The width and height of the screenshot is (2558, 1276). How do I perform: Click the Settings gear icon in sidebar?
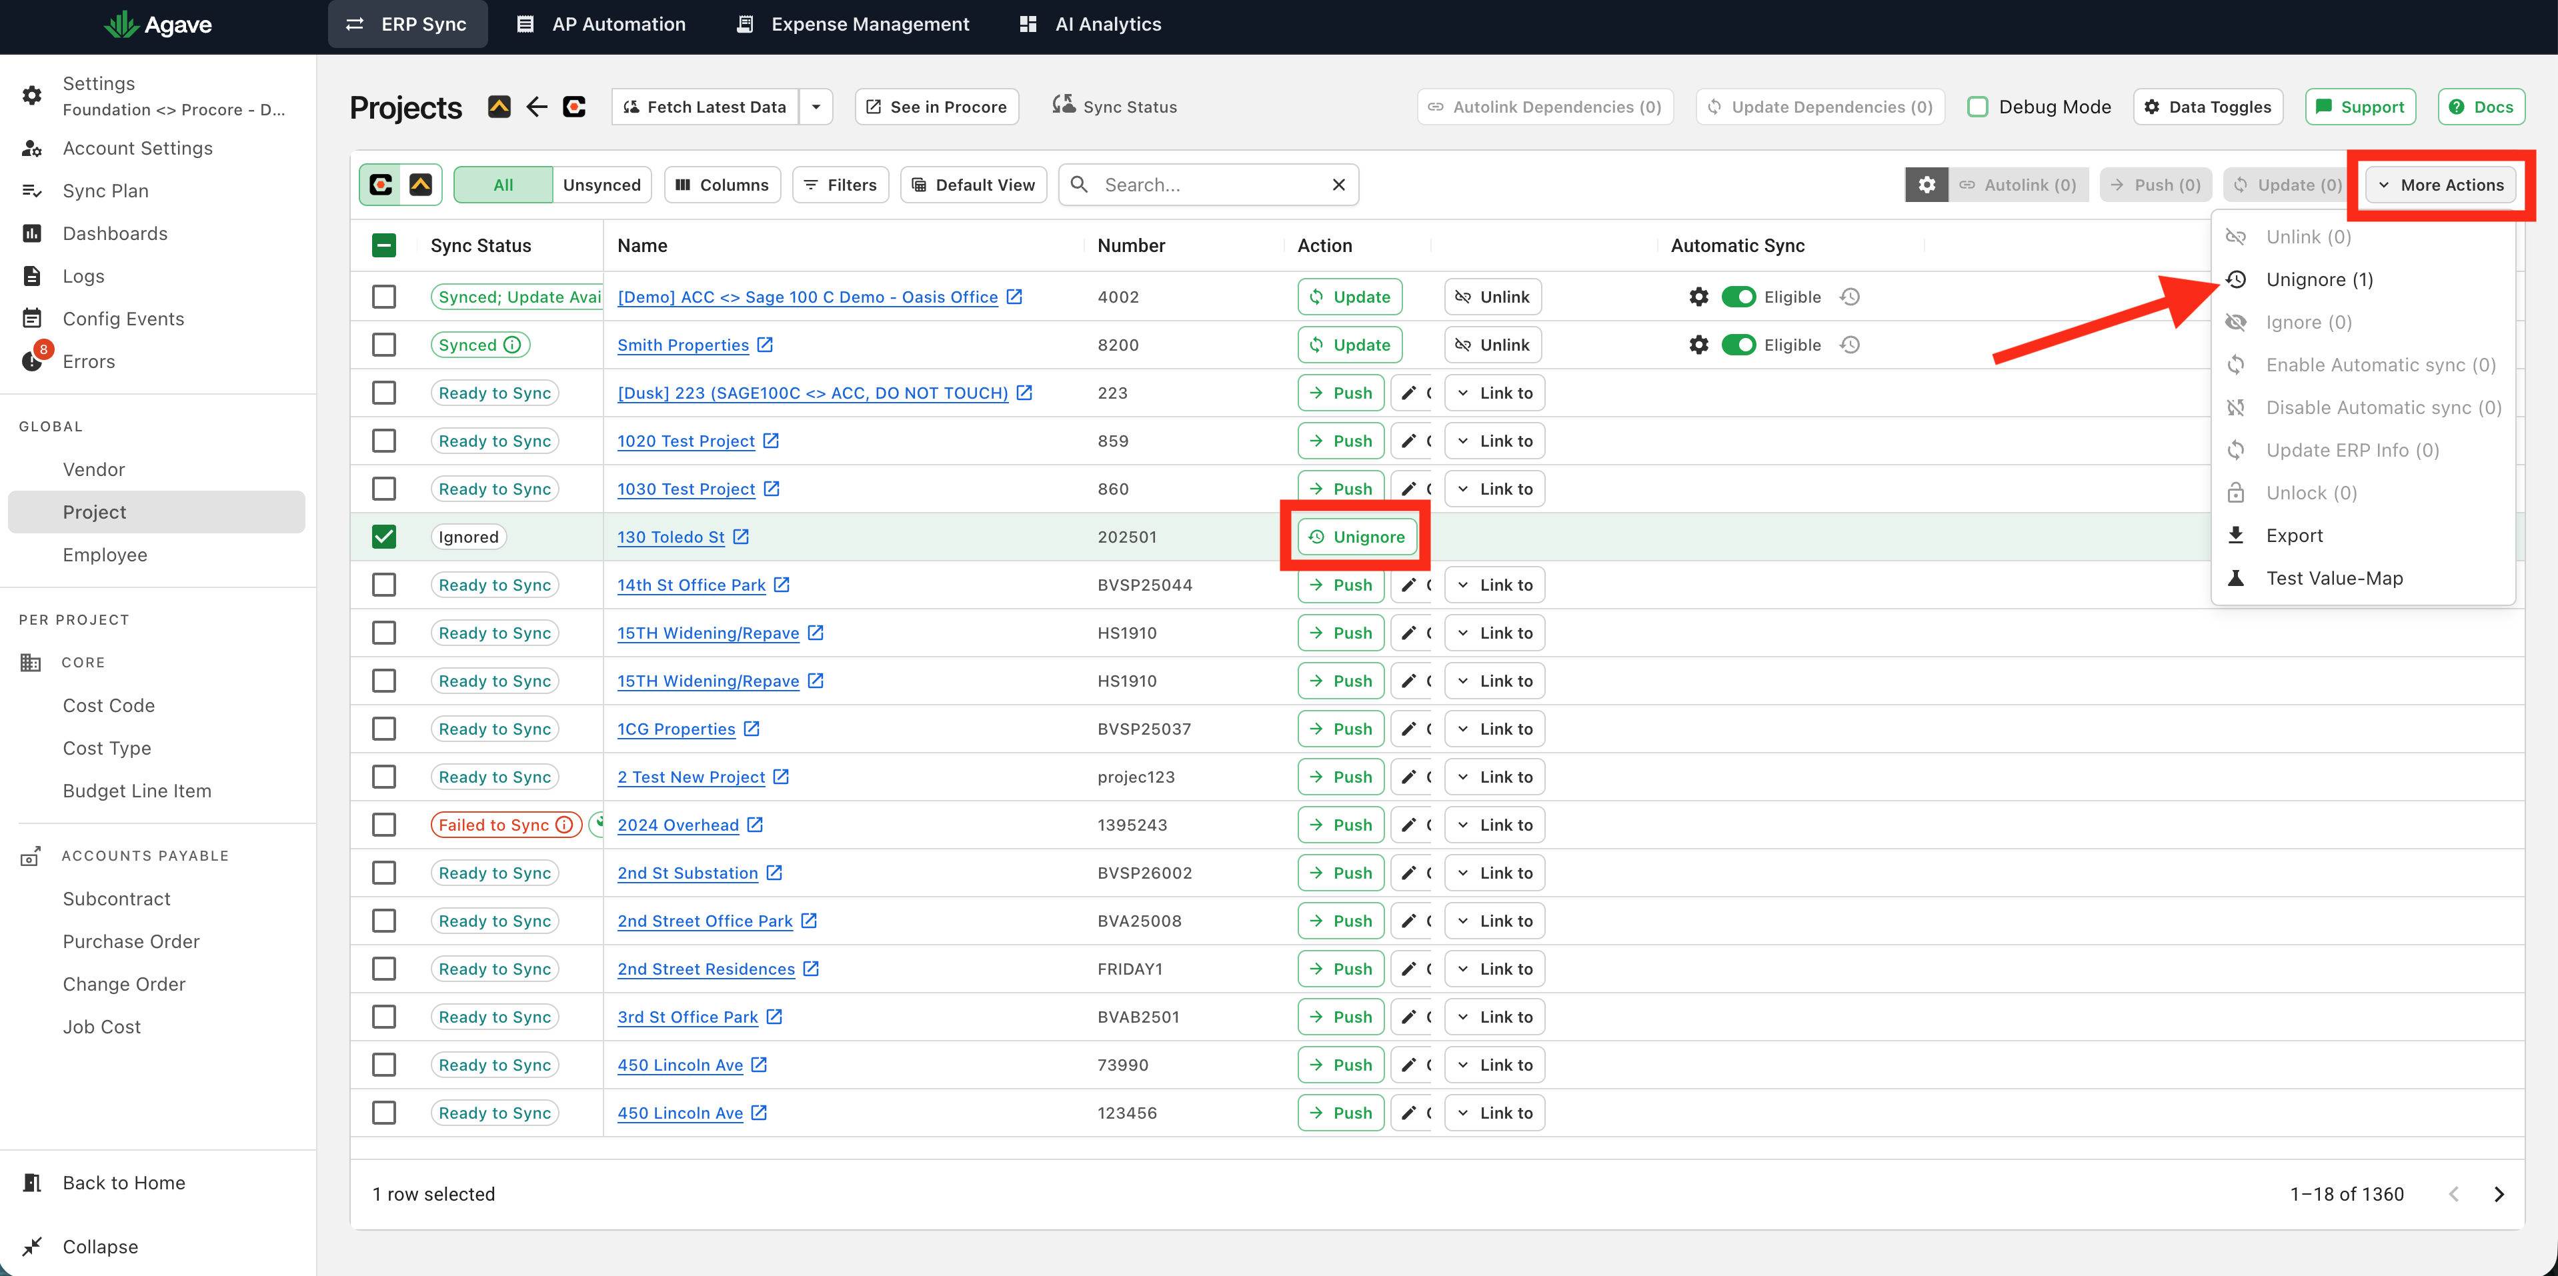pos(32,95)
